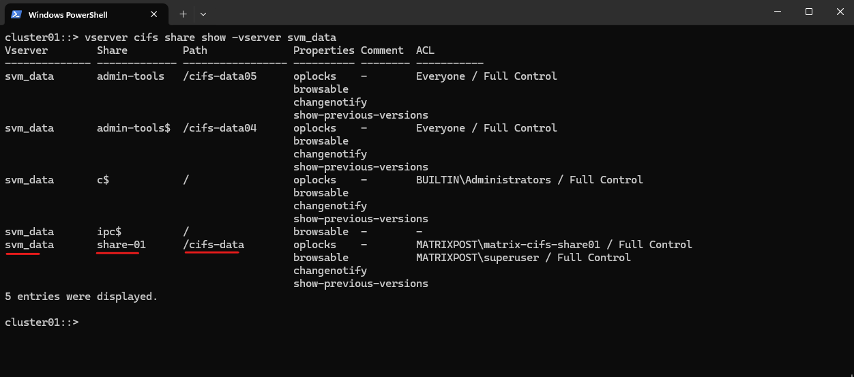
Task: Click the /cifs-data path entry
Action: [x=213, y=245]
